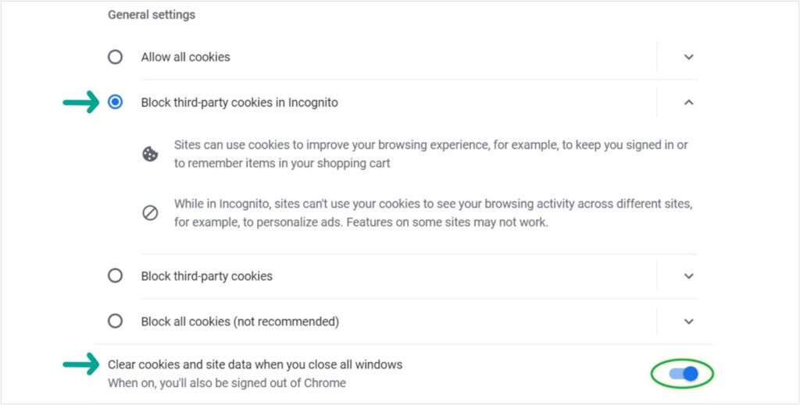800x405 pixels.
Task: Click the Block third-party cookies label text
Action: [x=206, y=276]
